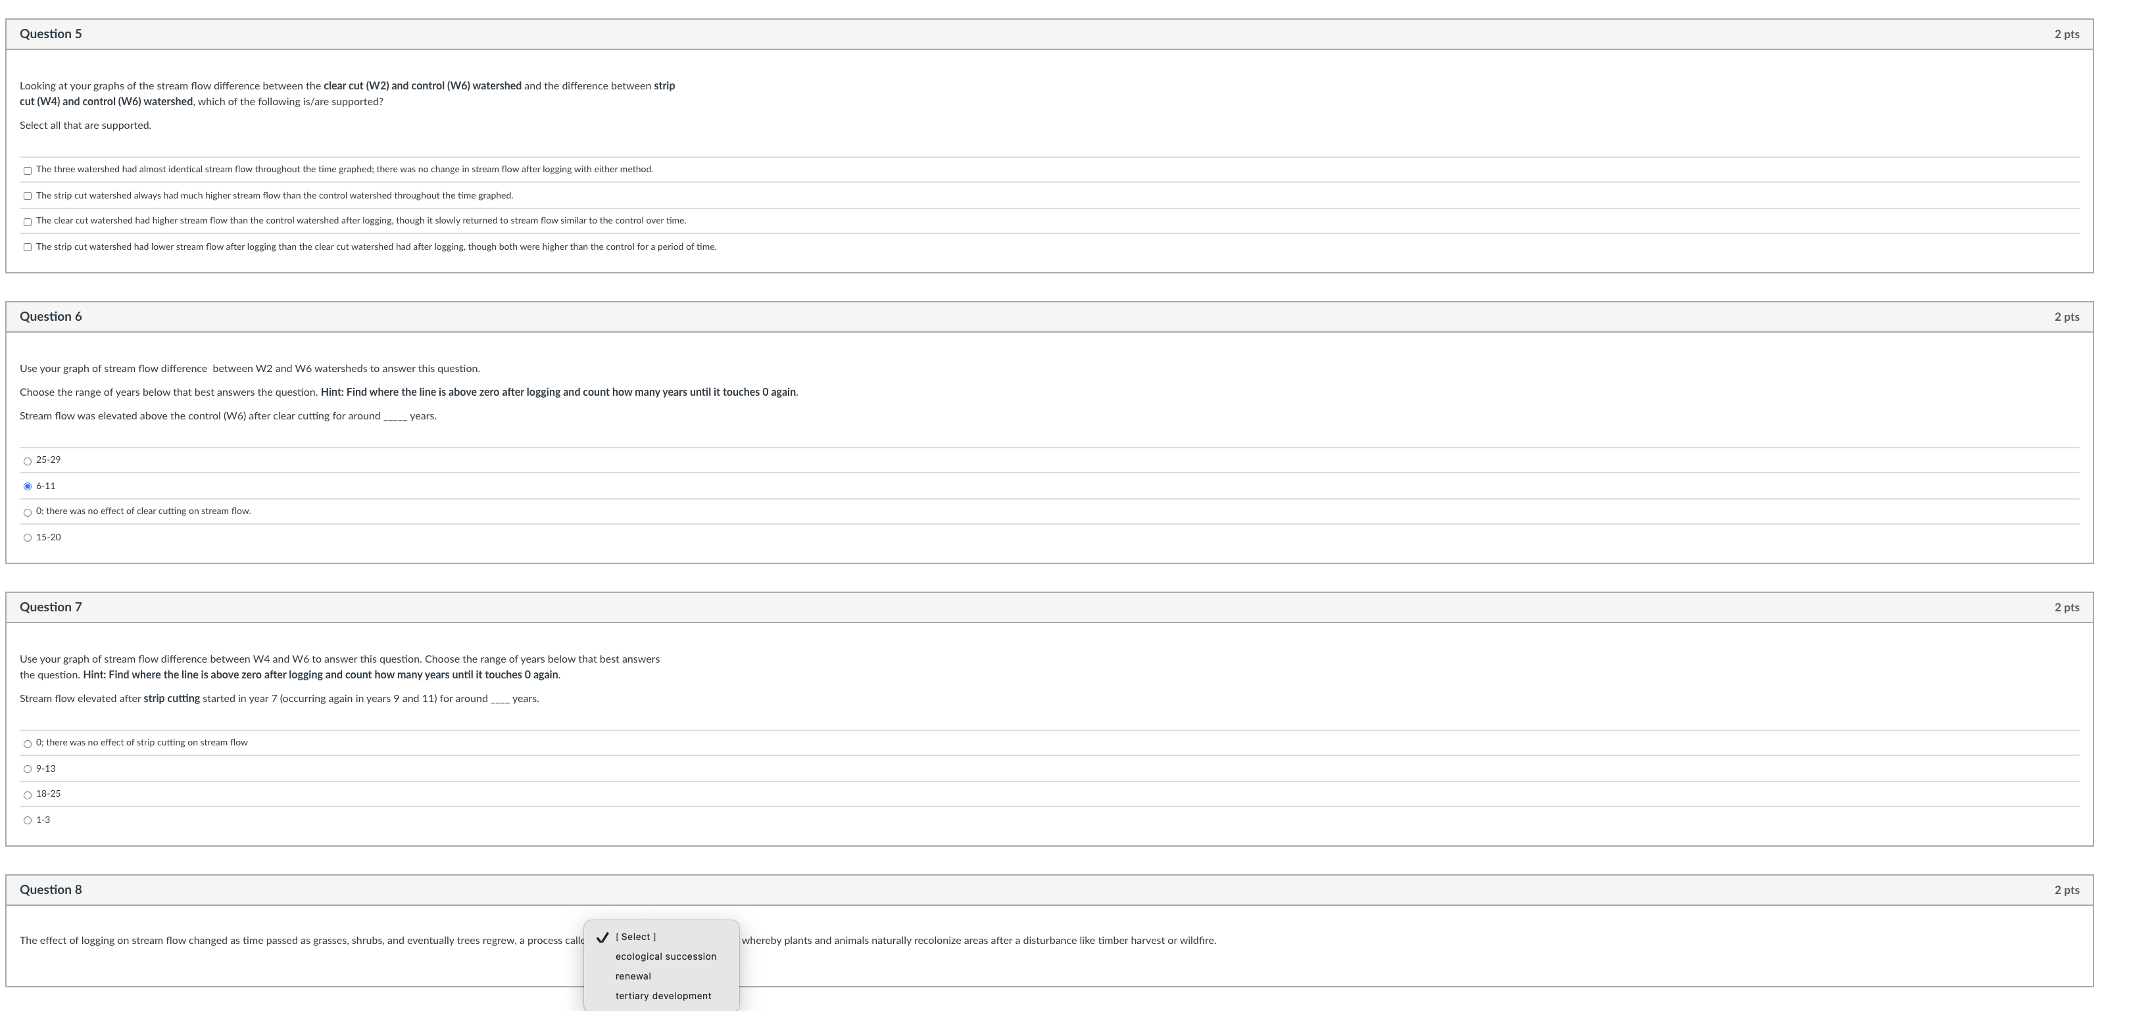The width and height of the screenshot is (2156, 1011).
Task: Choose 'renewal' from dropdown list
Action: [633, 976]
